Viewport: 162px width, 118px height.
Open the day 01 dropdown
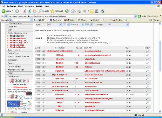click(x=67, y=24)
